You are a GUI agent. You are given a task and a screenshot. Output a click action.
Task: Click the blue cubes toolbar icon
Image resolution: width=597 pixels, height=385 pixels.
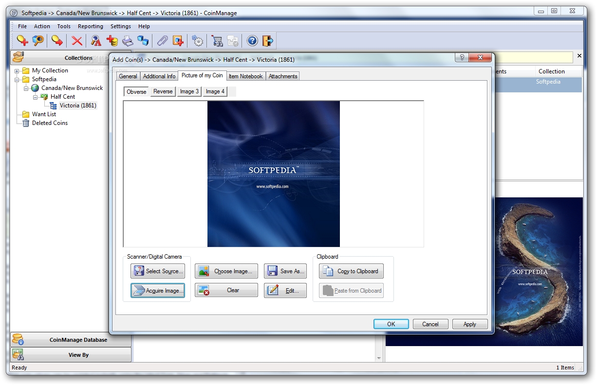143,40
